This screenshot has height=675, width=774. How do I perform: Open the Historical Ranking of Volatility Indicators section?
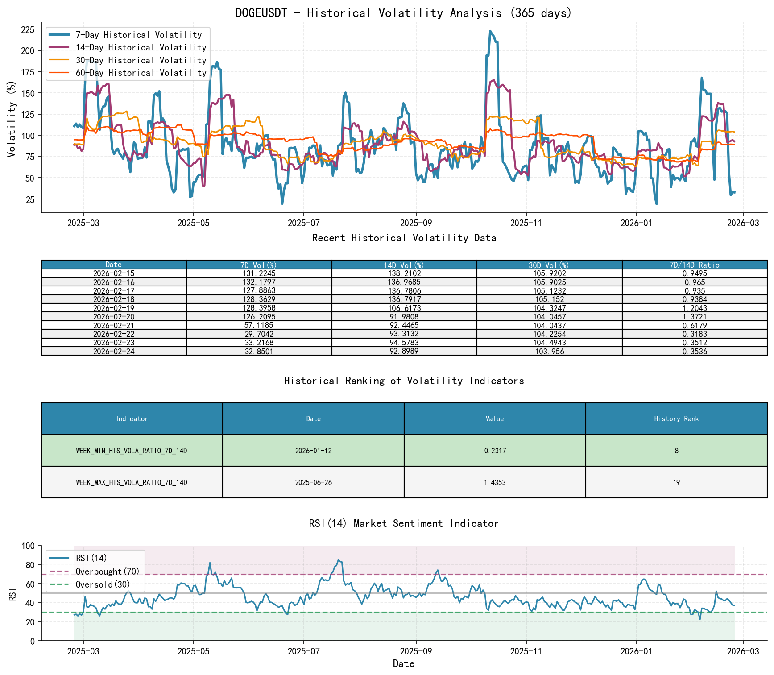(x=404, y=381)
